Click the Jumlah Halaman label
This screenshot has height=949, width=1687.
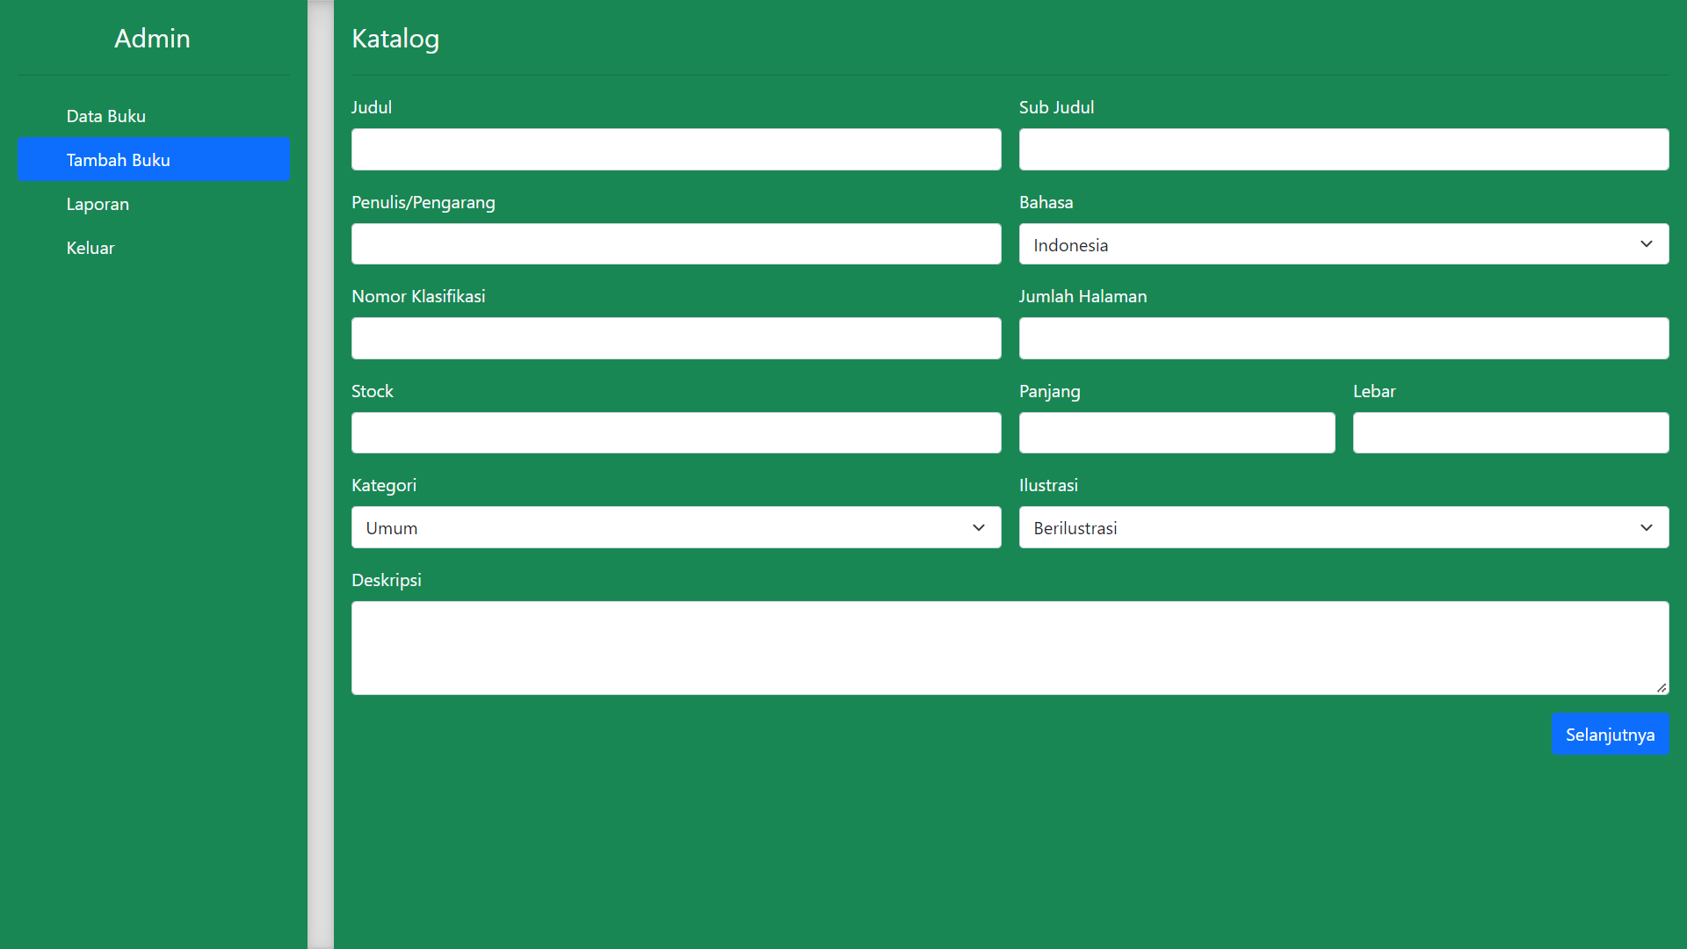tap(1082, 296)
